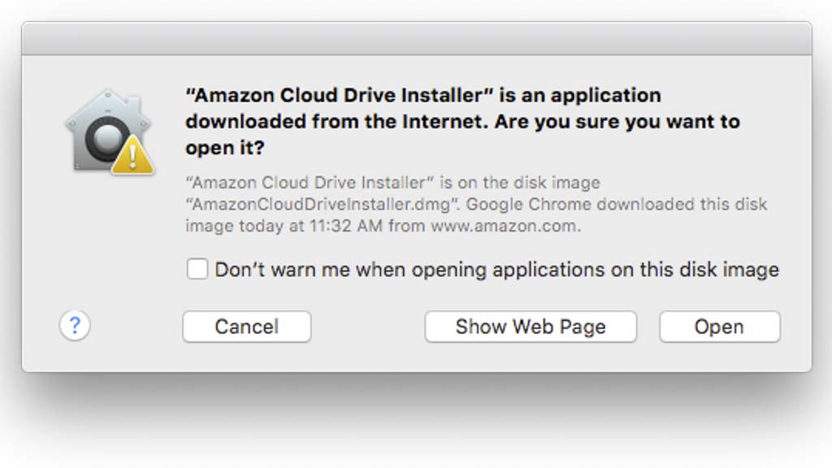Enable the "Don't warn me" checkbox
Screen dimensions: 832x468
tap(197, 269)
